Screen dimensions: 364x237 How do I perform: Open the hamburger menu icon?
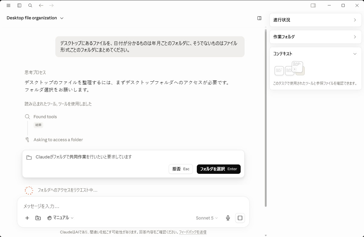click(x=8, y=5)
